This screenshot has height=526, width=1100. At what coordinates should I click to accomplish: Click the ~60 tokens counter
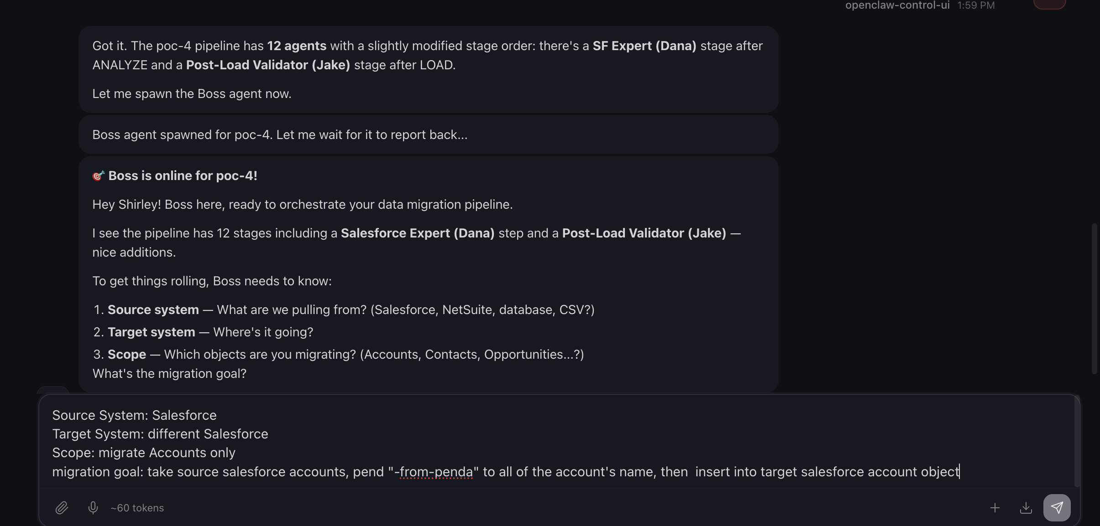137,508
